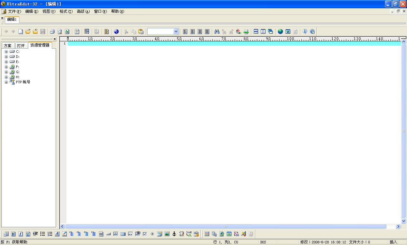Align text left in toolbar
The image size is (407, 245).
(185, 31)
